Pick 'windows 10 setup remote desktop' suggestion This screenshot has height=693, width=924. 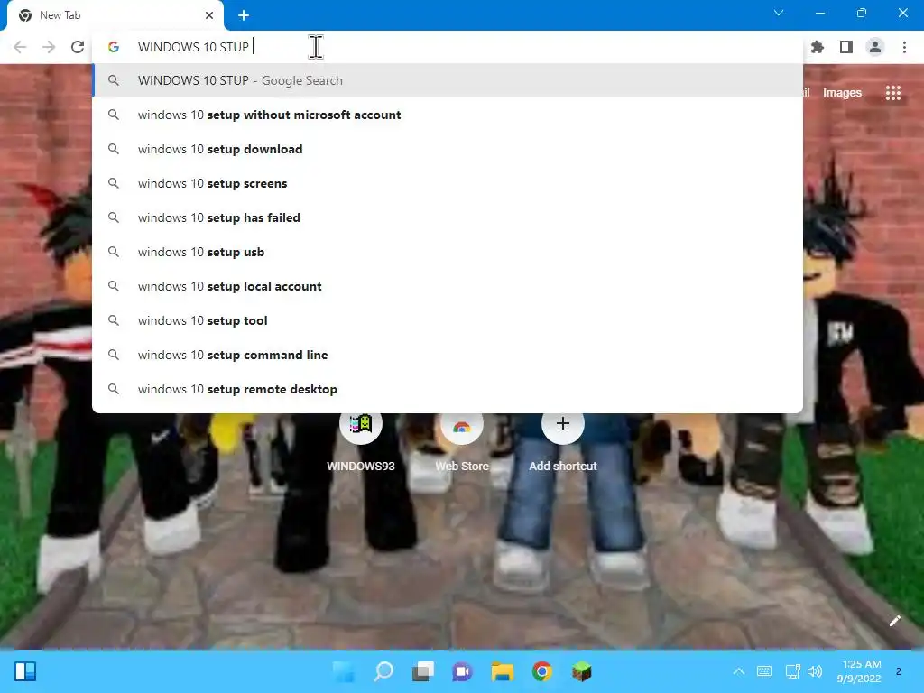pyautogui.click(x=448, y=389)
